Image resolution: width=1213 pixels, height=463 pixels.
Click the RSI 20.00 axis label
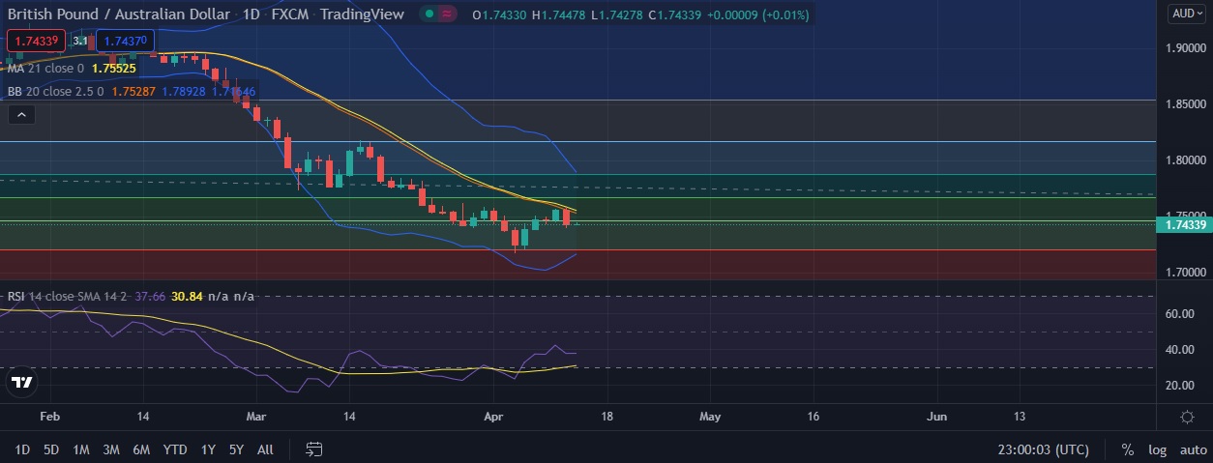(1181, 386)
